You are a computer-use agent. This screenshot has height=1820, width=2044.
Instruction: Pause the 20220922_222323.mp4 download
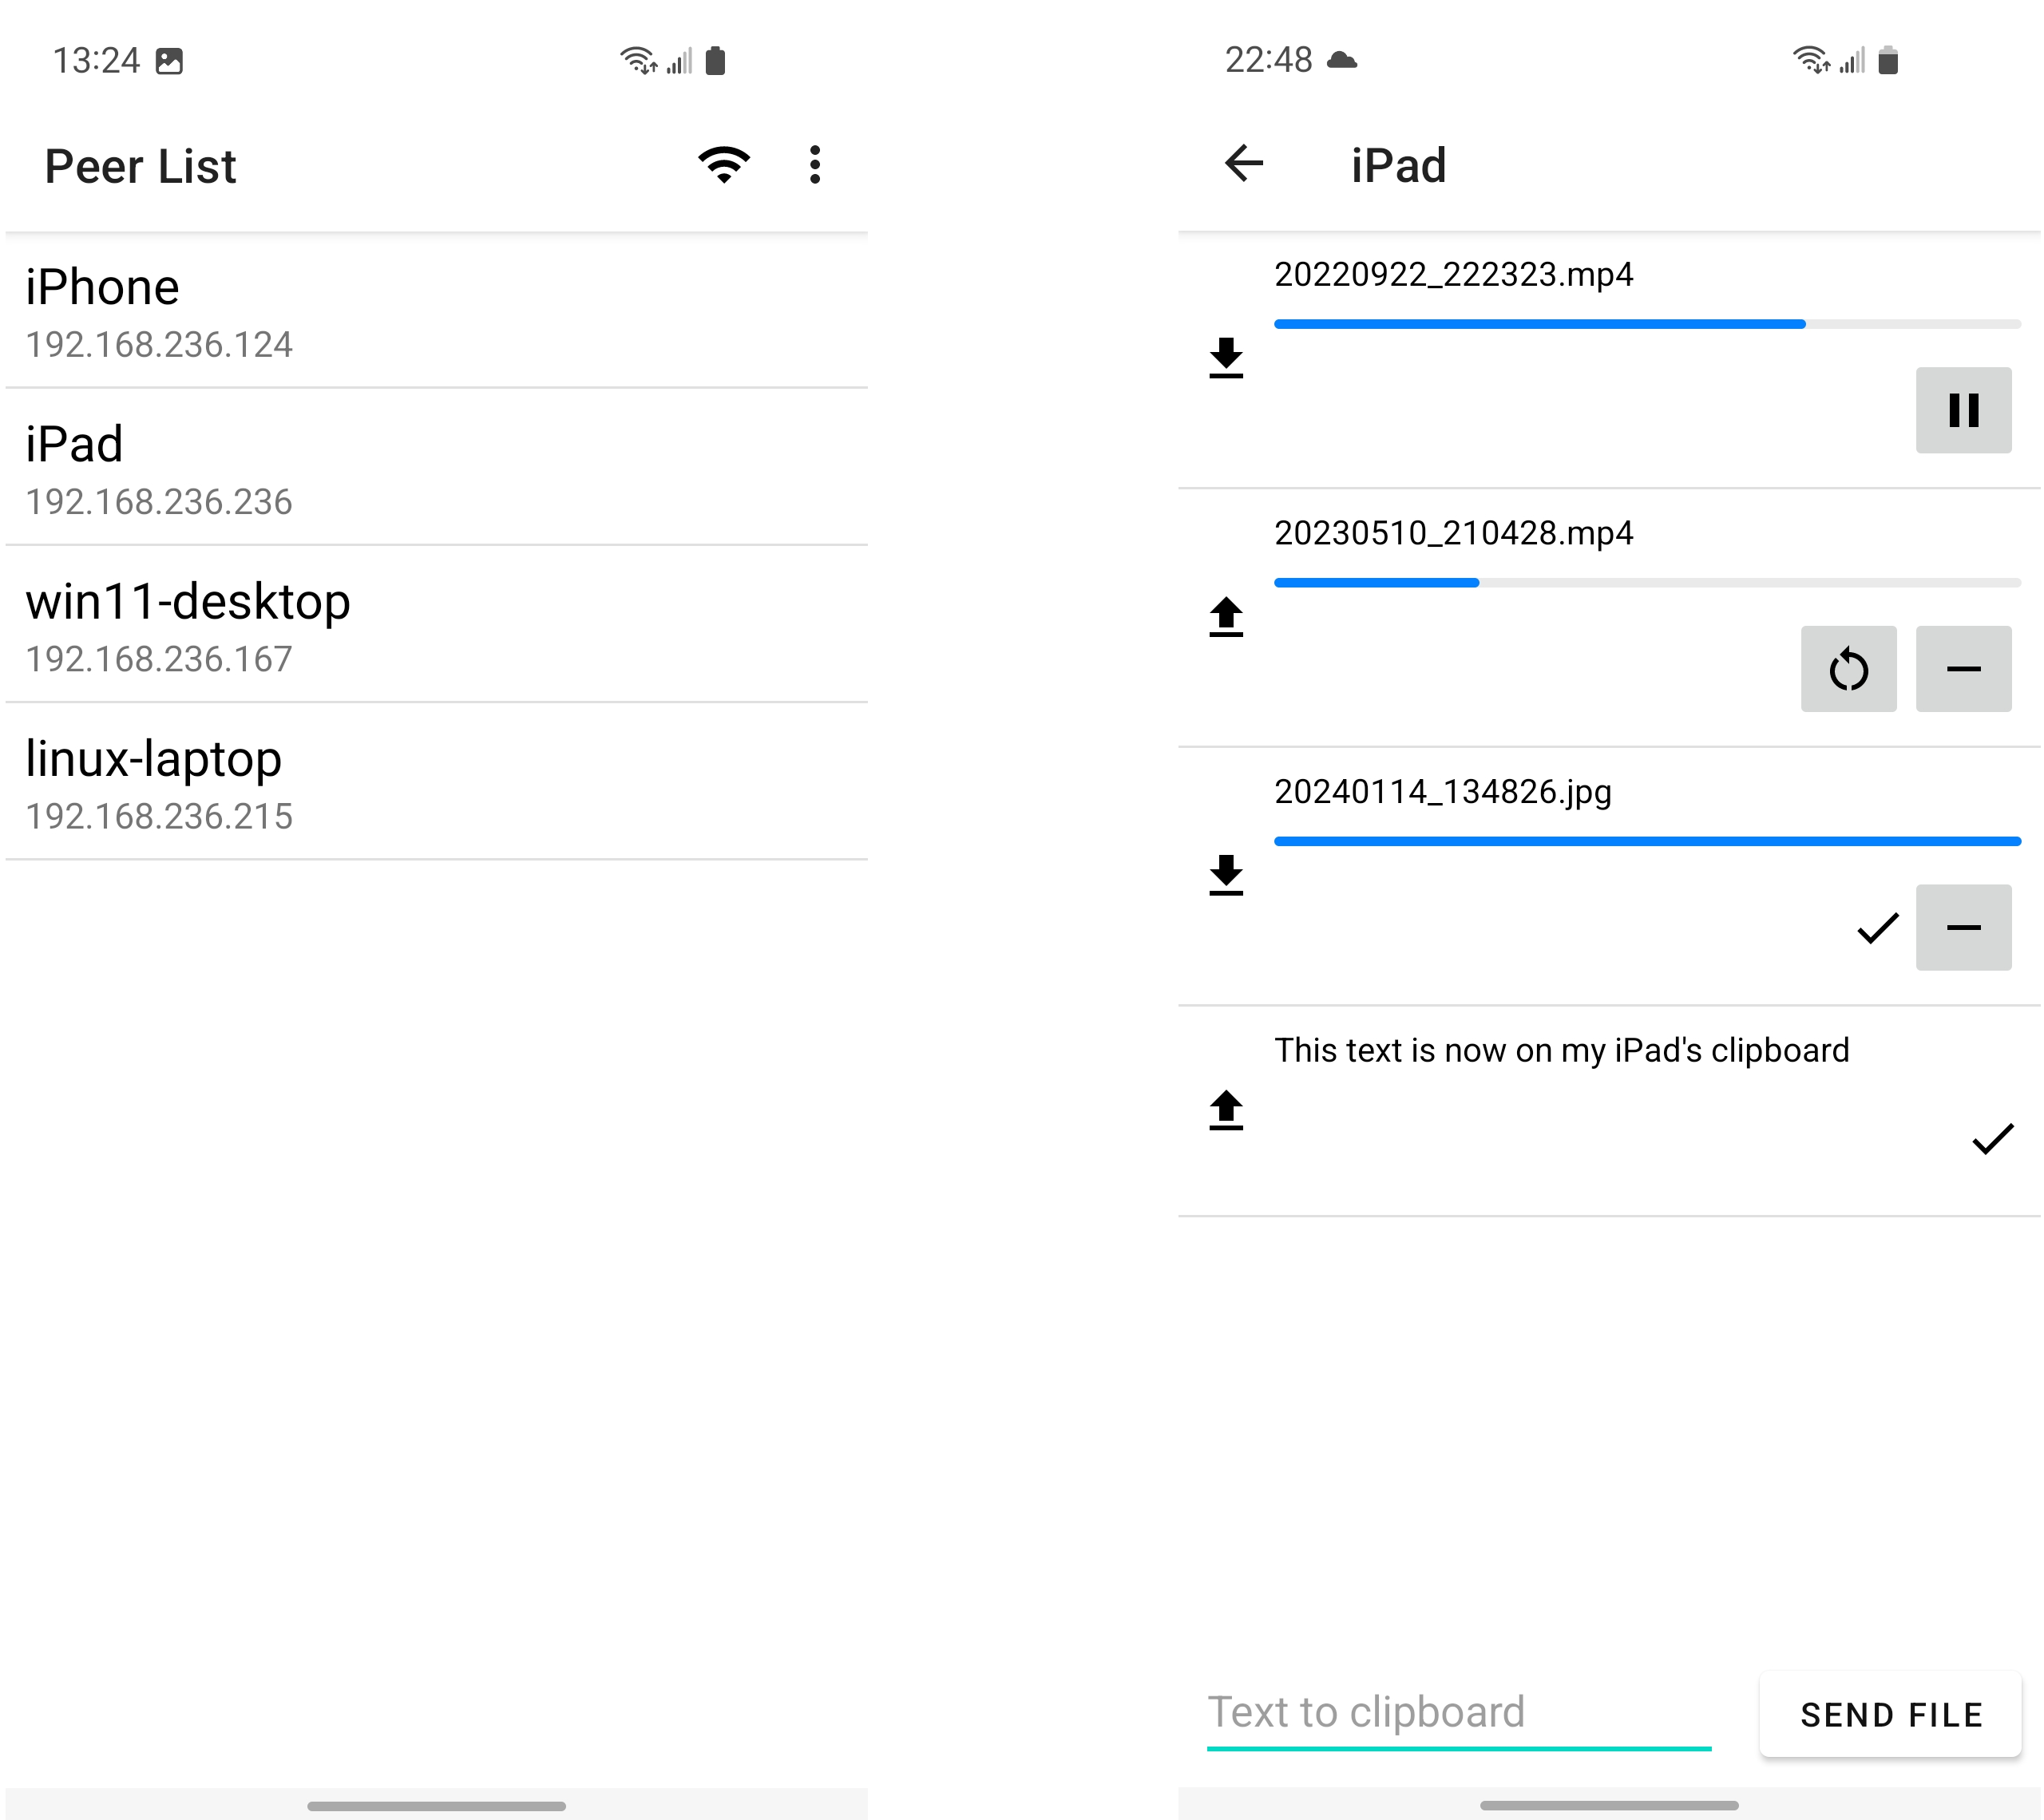(1963, 410)
